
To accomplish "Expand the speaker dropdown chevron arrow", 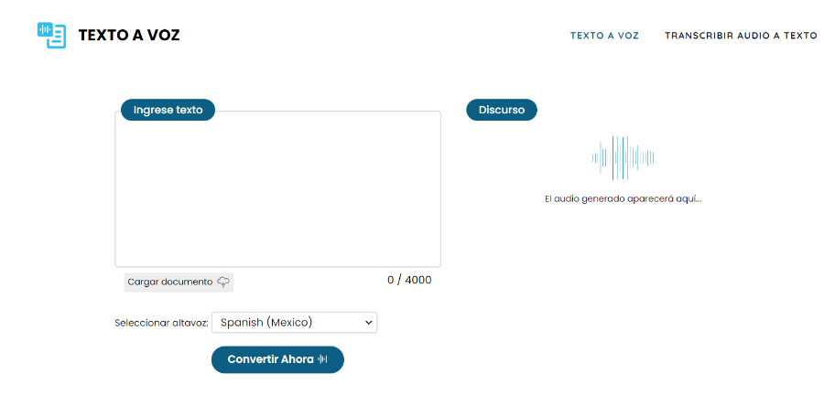I will click(369, 323).
